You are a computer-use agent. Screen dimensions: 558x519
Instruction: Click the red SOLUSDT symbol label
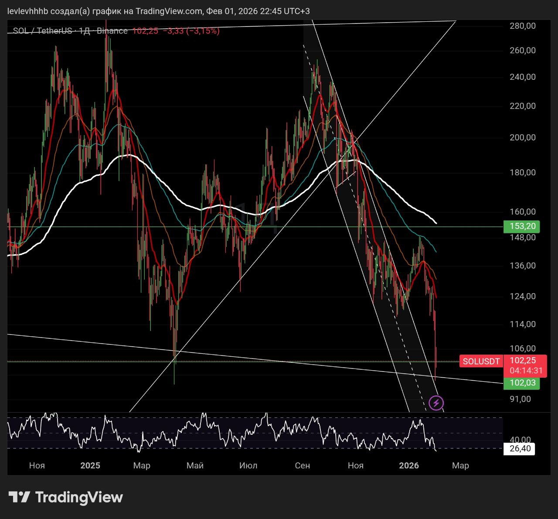(x=481, y=361)
